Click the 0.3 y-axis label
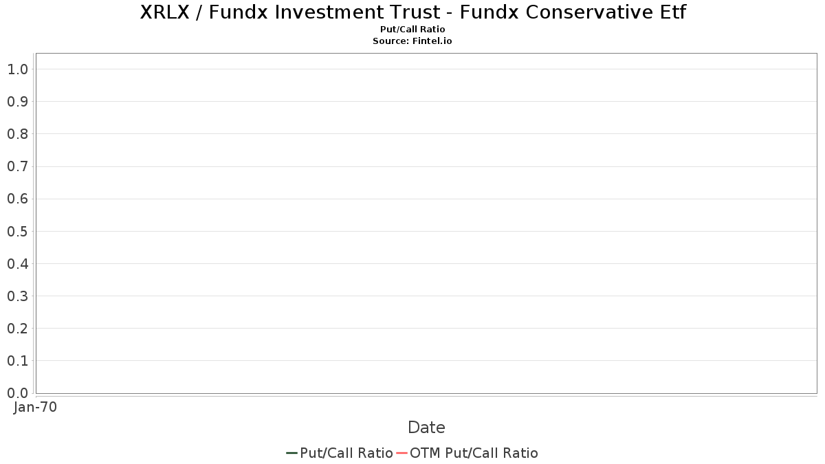 (x=18, y=296)
